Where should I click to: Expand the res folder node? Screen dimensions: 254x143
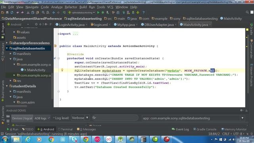coord(11,81)
